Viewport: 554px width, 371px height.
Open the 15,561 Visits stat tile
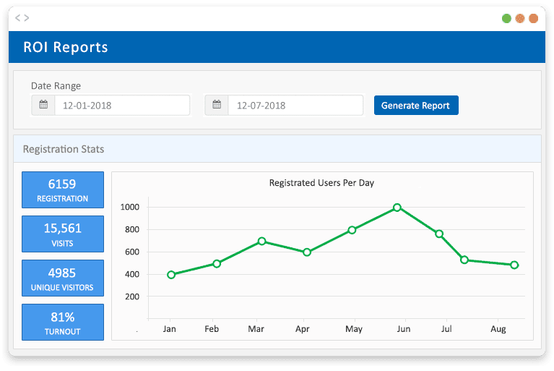tap(63, 234)
